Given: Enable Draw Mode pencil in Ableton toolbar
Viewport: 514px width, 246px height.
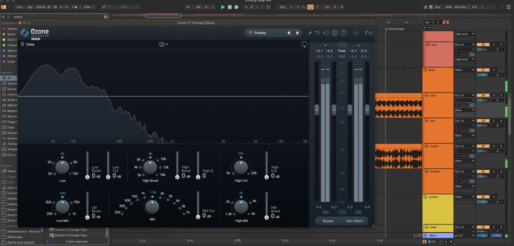Looking at the screenshot, I should [x=426, y=7].
